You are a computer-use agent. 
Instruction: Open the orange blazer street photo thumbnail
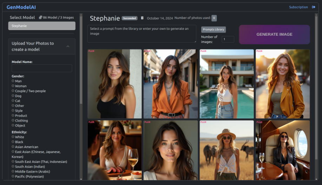171,84
